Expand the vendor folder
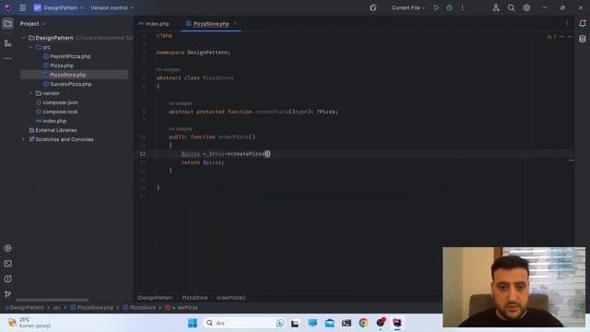 pos(30,93)
